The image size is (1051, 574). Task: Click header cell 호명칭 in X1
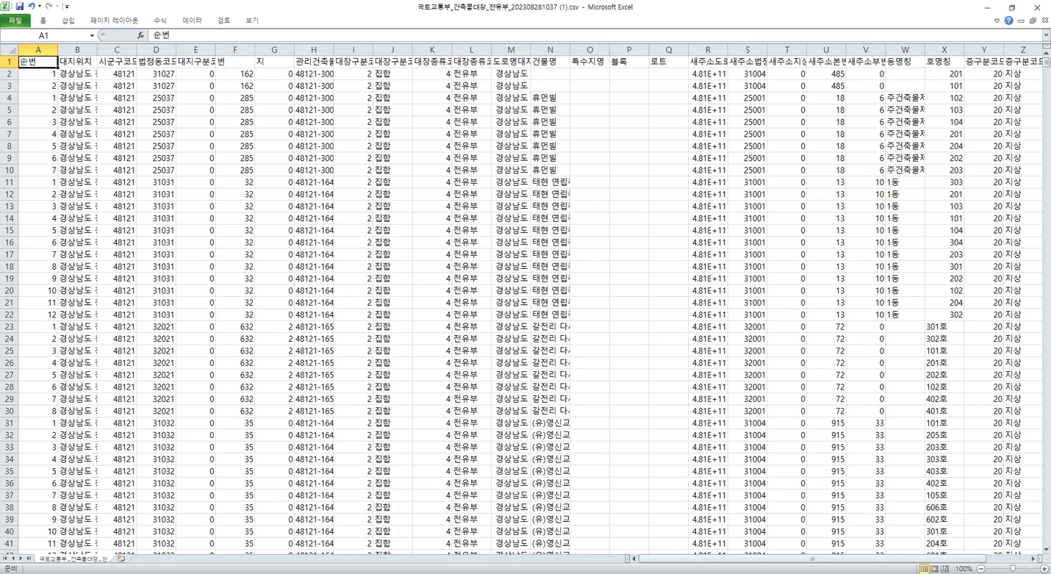(944, 62)
